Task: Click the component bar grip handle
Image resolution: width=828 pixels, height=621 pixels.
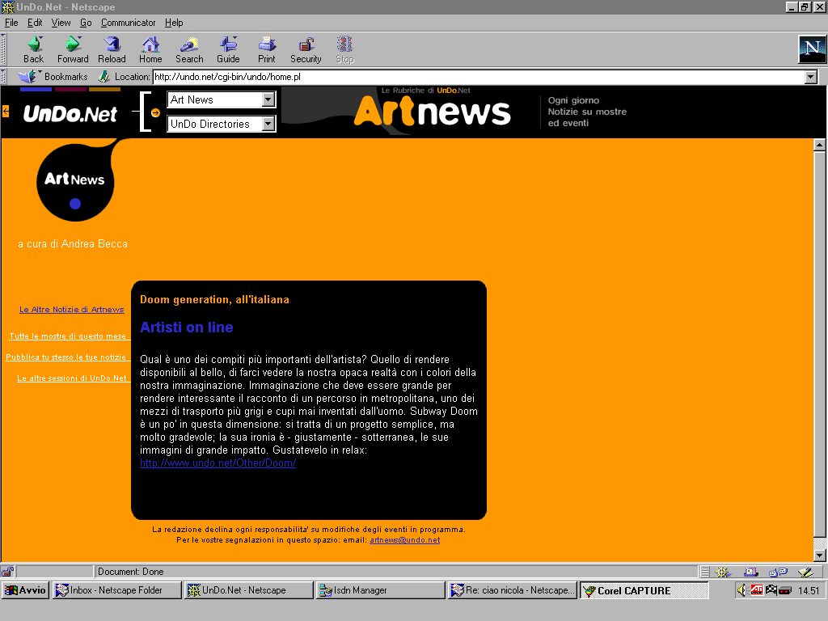Action: (x=705, y=572)
